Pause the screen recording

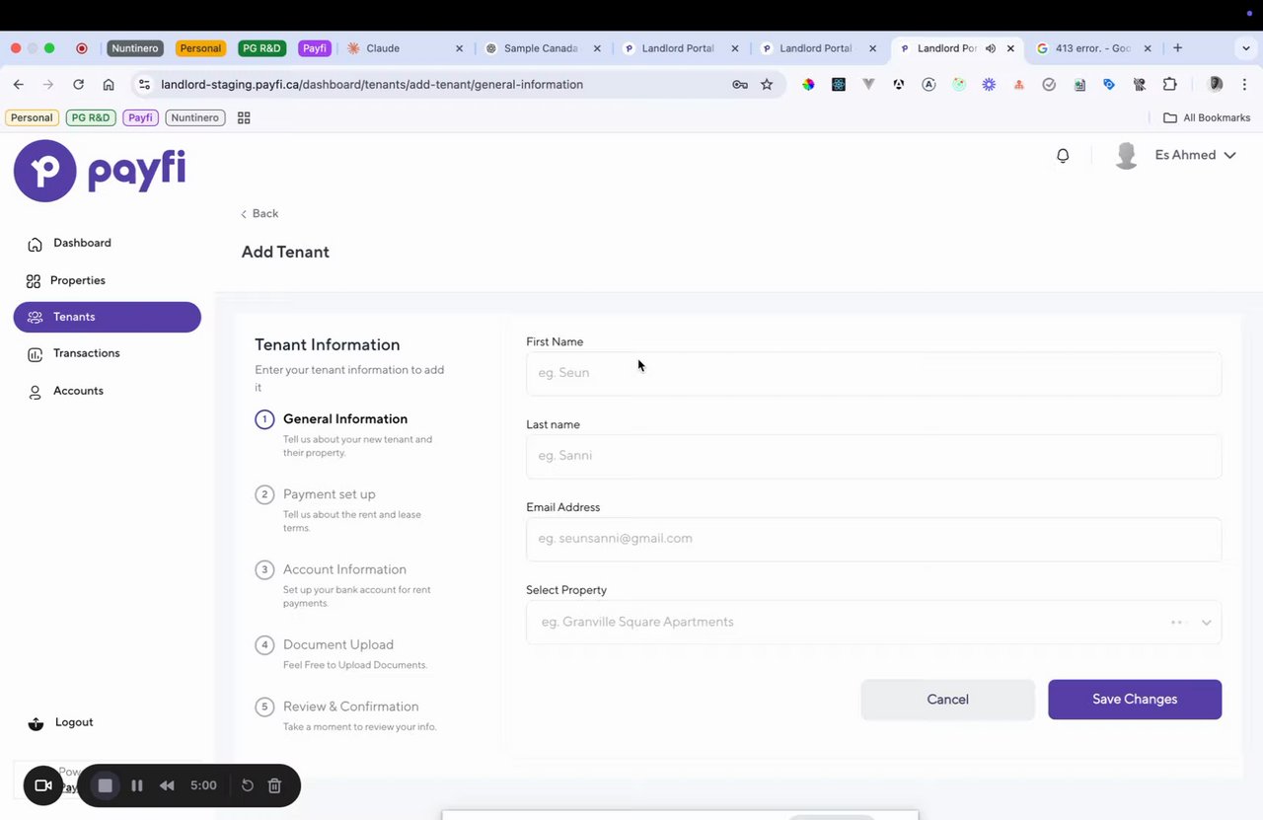(137, 785)
